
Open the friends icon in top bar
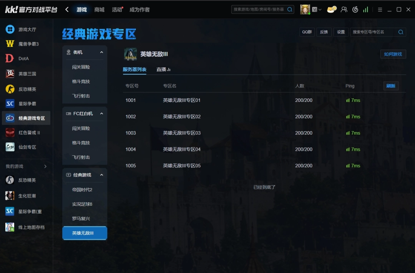tap(344, 10)
